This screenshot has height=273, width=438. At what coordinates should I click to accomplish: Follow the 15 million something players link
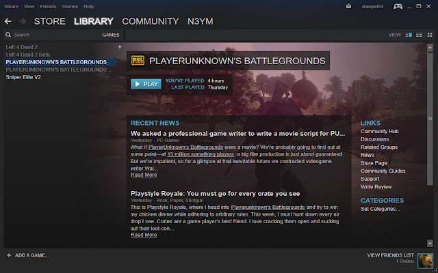coord(201,154)
